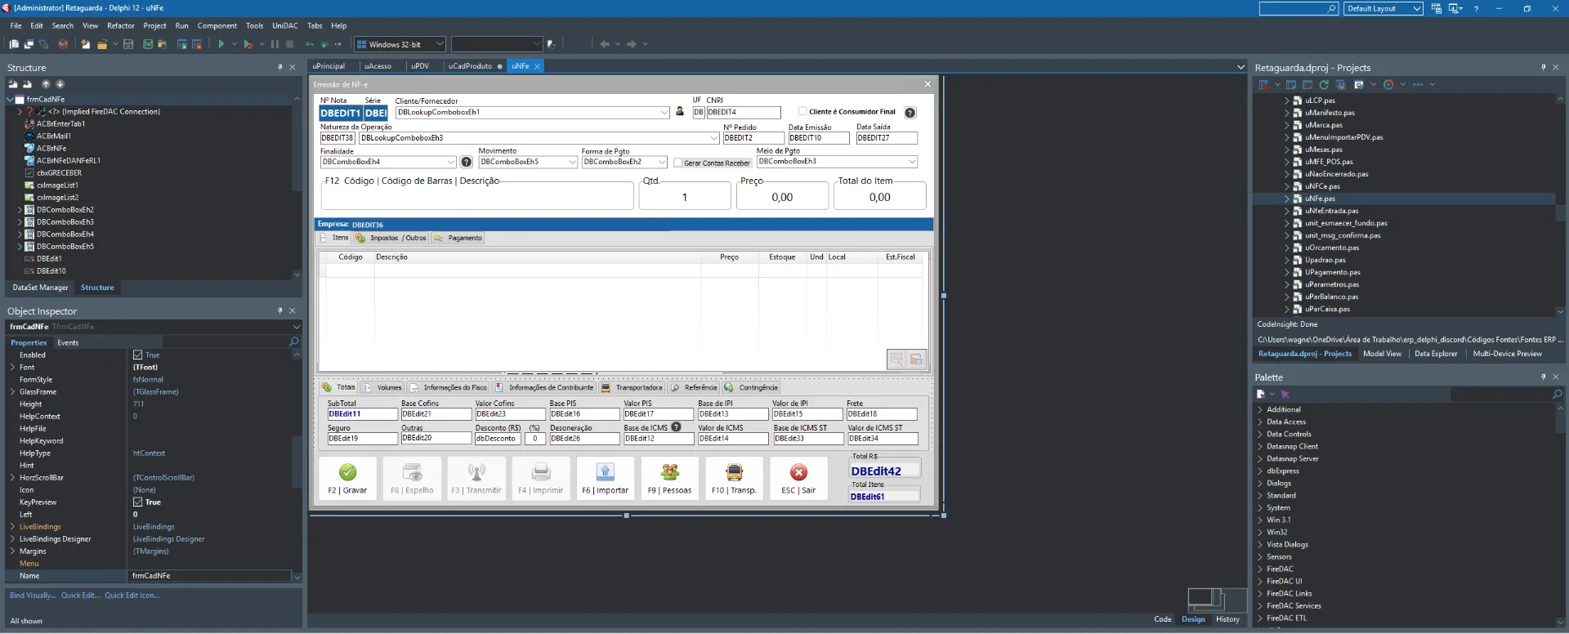Click the Qtd. quantity field
The image size is (1569, 634).
click(x=685, y=197)
